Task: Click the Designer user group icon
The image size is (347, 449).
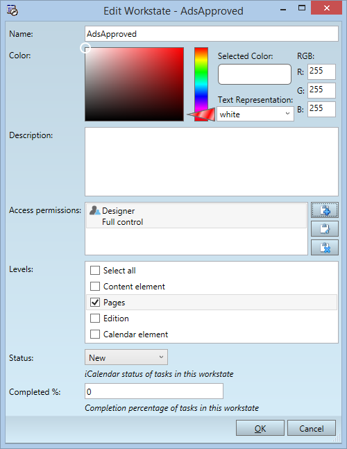Action: tap(94, 210)
